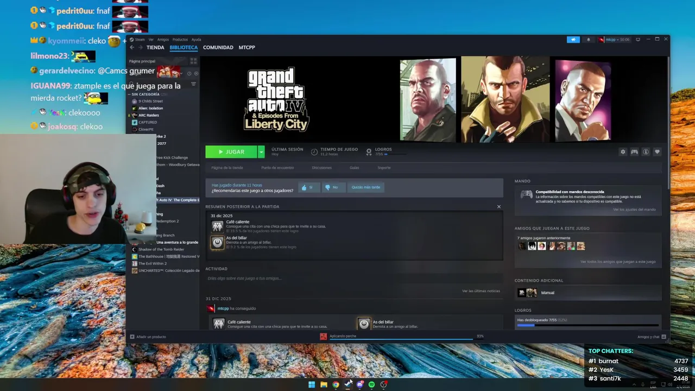Open the Página de la tienda tab

[227, 168]
